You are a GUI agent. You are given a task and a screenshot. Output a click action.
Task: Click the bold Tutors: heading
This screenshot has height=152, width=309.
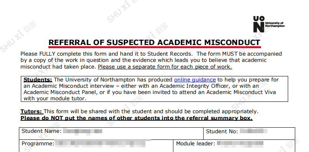pyautogui.click(x=32, y=112)
